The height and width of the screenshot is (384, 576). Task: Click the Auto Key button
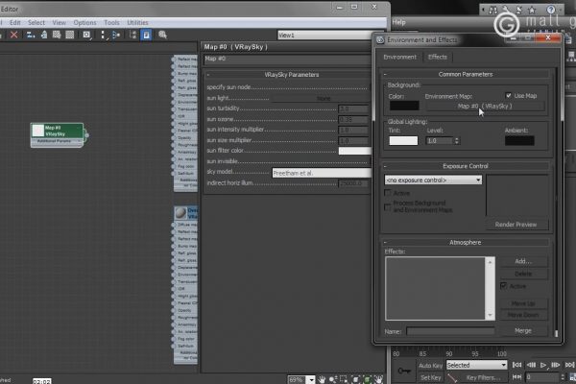(x=430, y=365)
